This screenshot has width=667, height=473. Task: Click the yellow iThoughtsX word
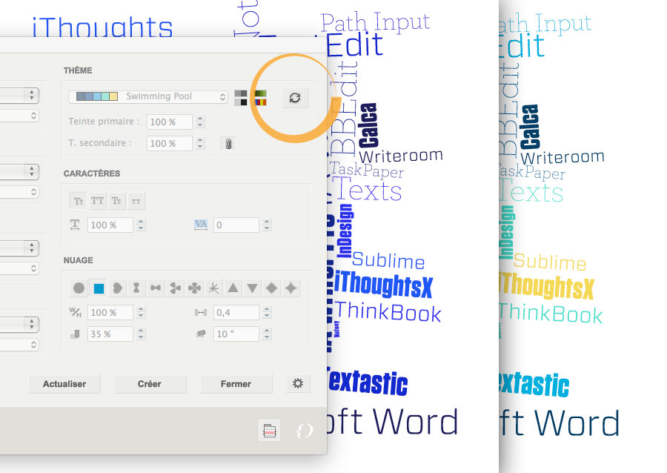pos(547,286)
